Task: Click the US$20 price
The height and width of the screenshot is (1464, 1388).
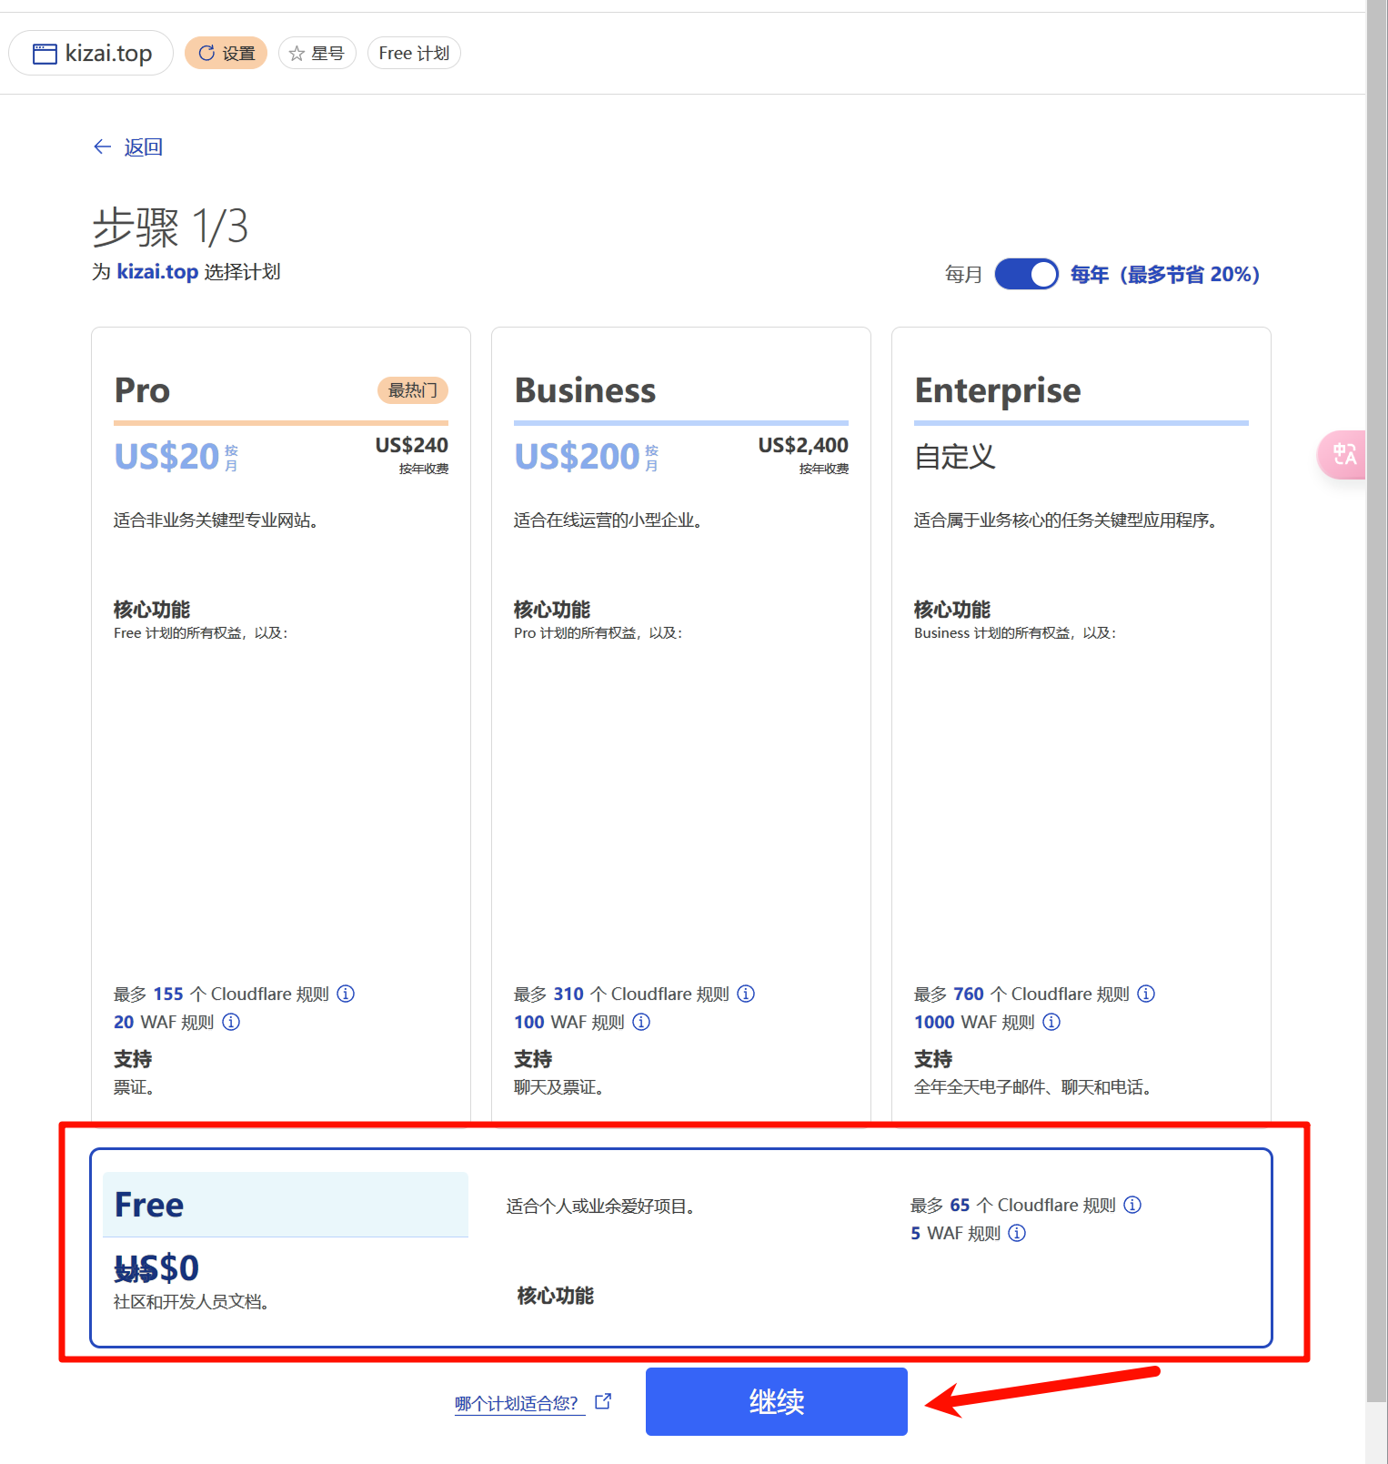Action: tap(166, 456)
